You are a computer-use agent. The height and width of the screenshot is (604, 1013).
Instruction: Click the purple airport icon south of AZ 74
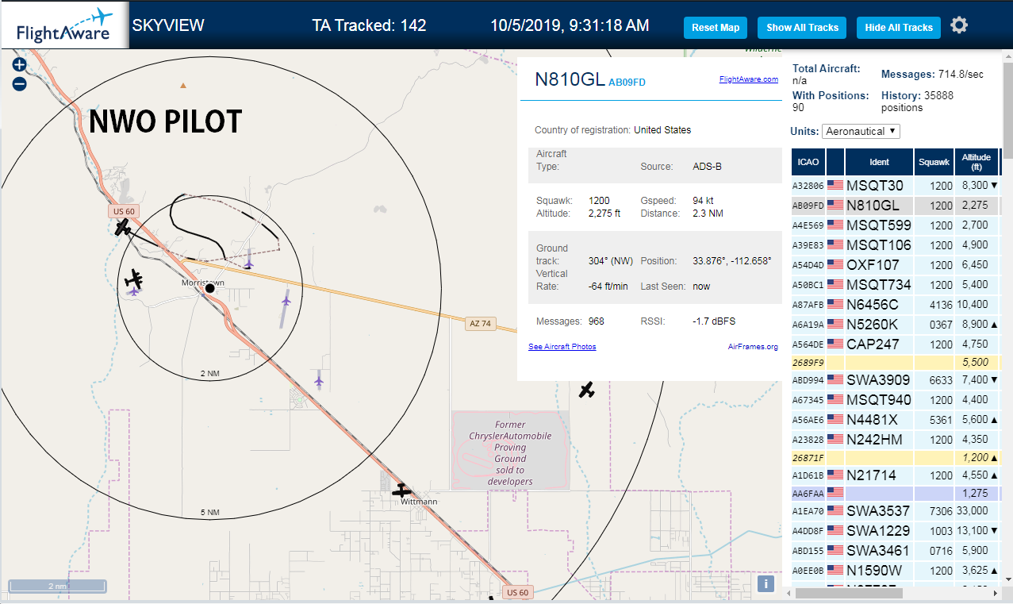pyautogui.click(x=319, y=382)
